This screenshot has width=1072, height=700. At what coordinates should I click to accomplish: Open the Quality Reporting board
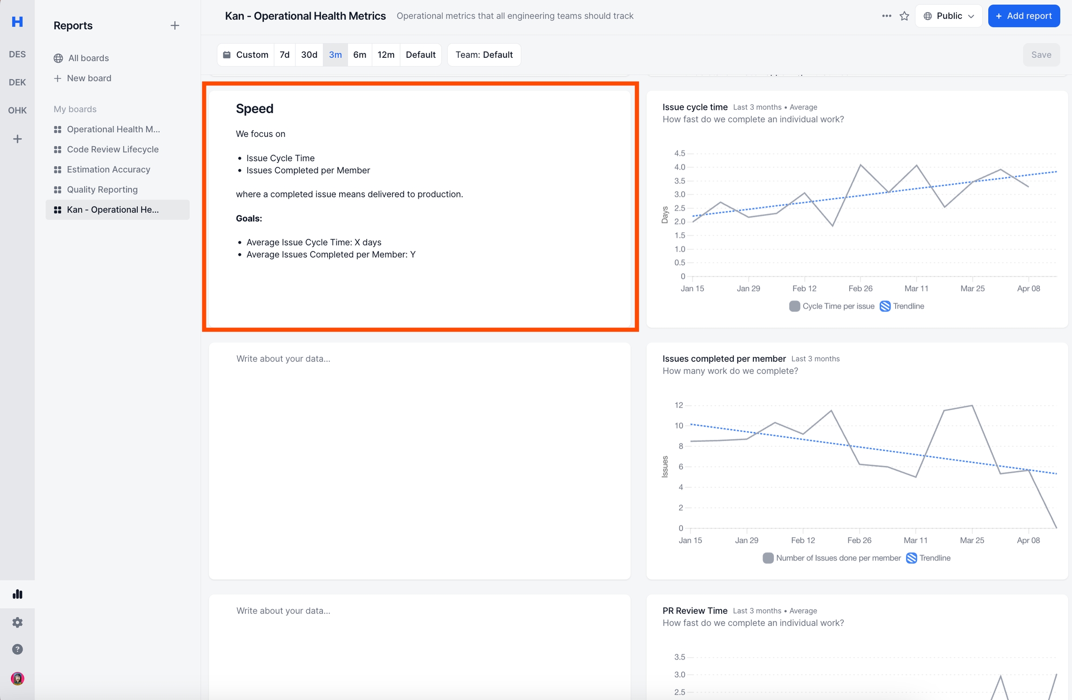pos(117,189)
